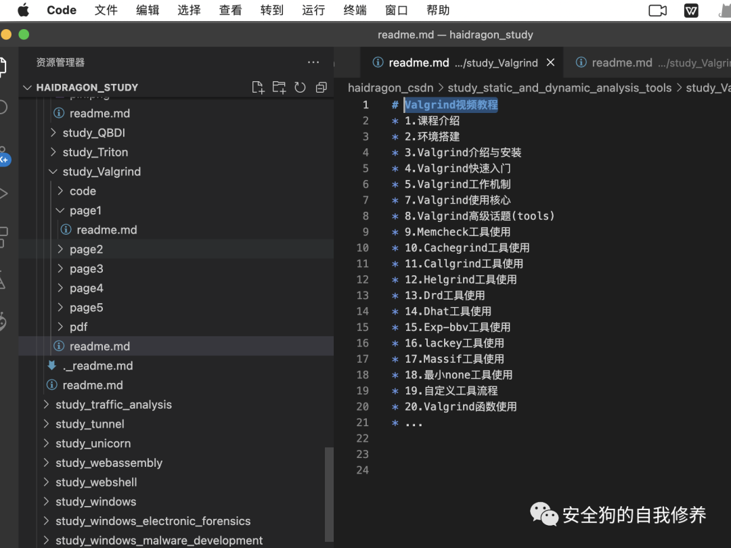Image resolution: width=731 pixels, height=548 pixels.
Task: Open the 帮助 menu
Action: 438,10
